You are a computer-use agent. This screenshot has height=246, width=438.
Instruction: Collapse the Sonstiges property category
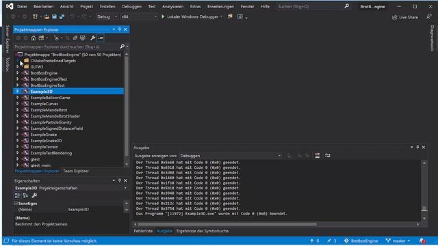click(16, 204)
